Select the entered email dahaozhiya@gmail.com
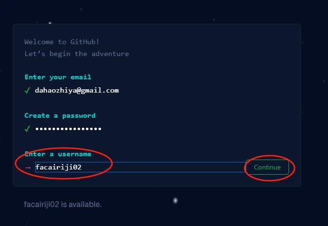 click(x=77, y=90)
